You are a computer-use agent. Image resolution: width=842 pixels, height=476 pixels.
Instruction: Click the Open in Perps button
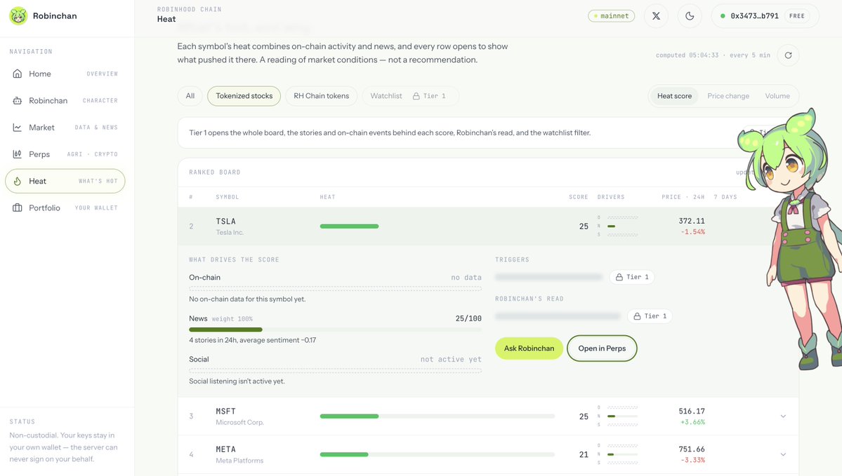pyautogui.click(x=602, y=348)
